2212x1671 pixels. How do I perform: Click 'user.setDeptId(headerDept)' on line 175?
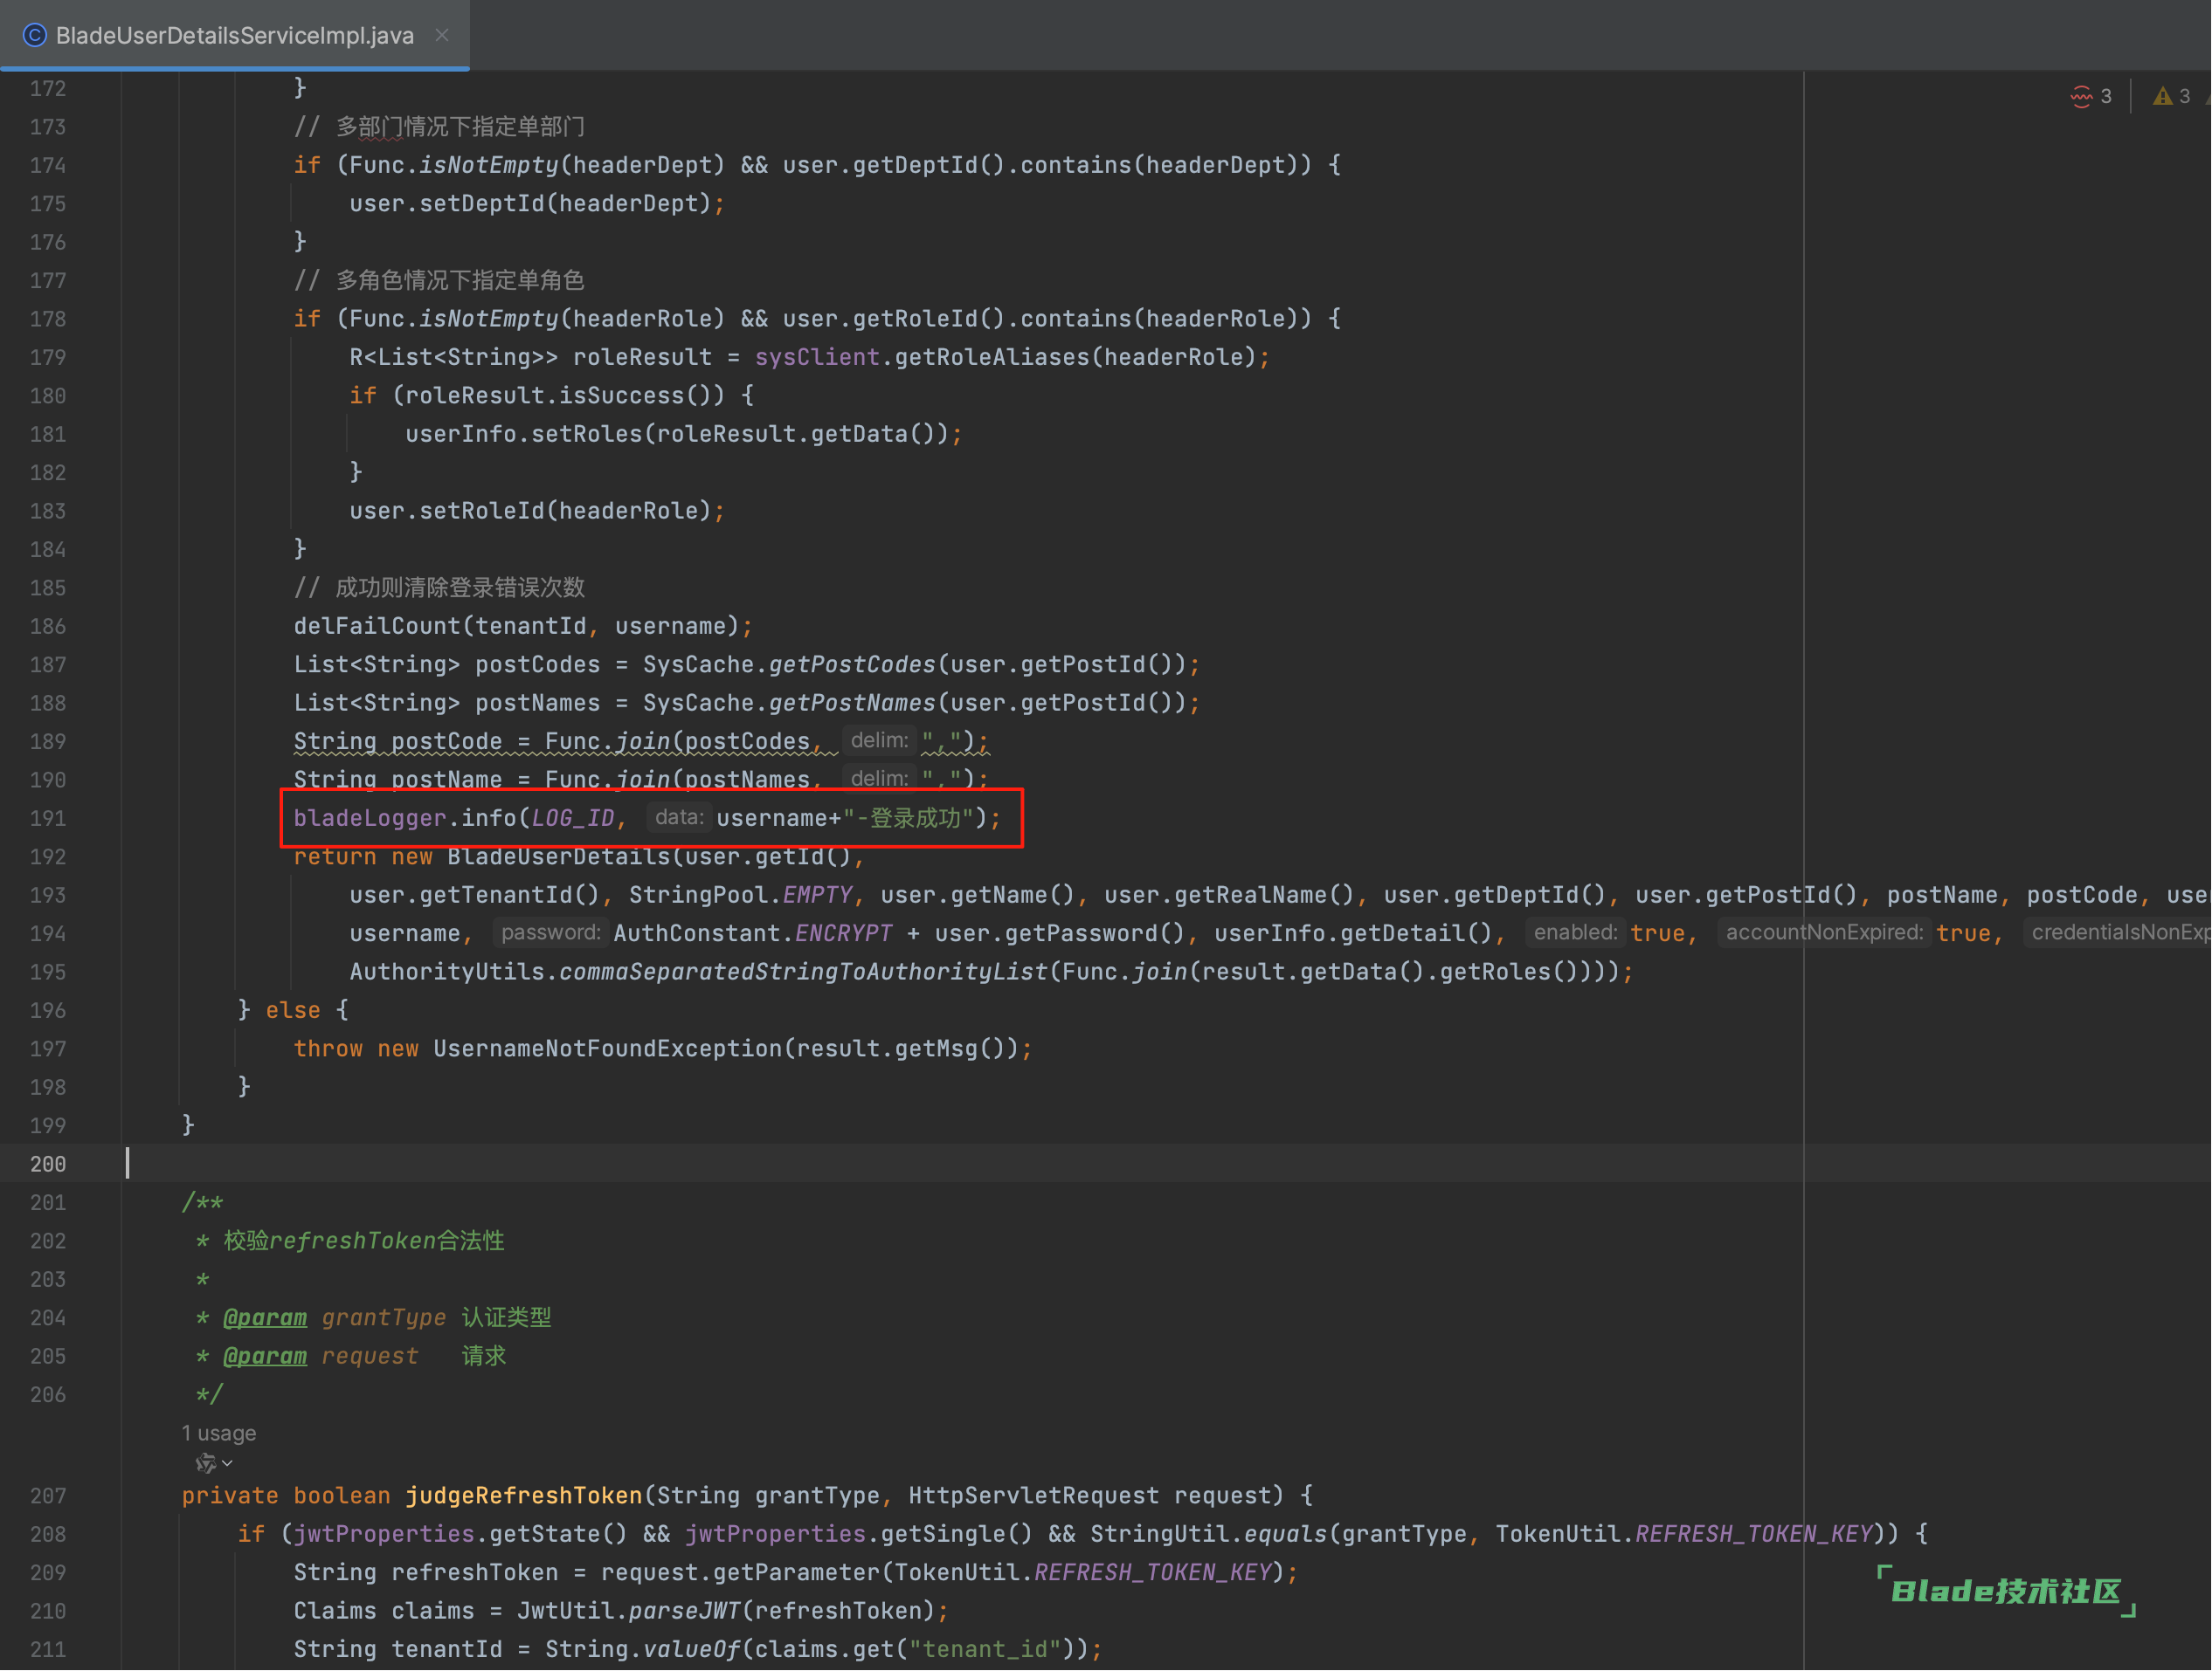point(531,203)
